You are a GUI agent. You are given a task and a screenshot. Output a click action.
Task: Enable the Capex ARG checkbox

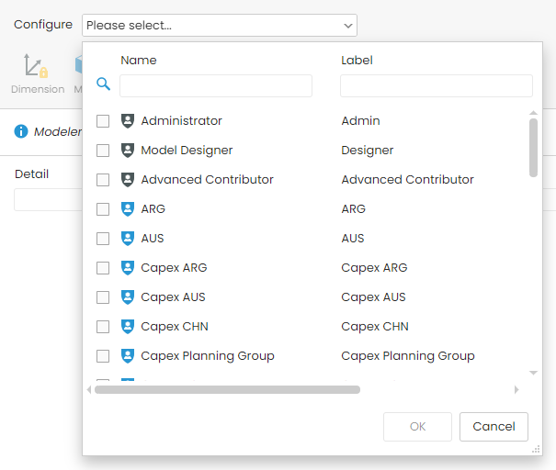pyautogui.click(x=103, y=268)
